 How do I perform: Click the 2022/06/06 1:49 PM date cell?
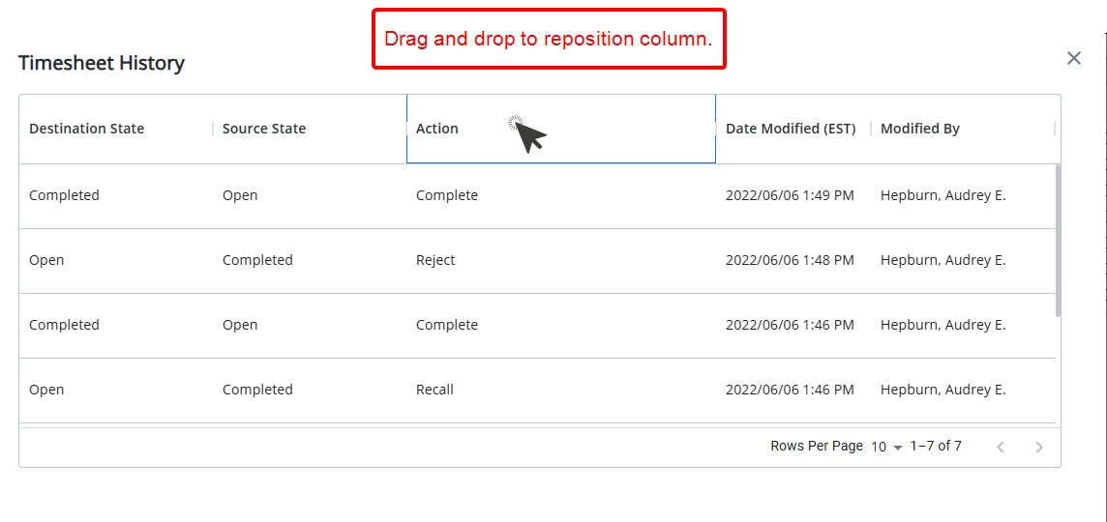[x=790, y=195]
